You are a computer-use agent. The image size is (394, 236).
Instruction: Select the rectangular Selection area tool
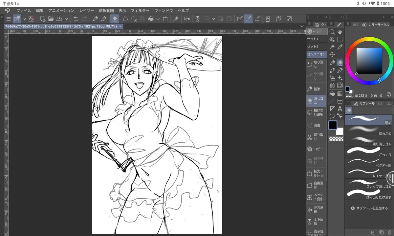[340, 39]
